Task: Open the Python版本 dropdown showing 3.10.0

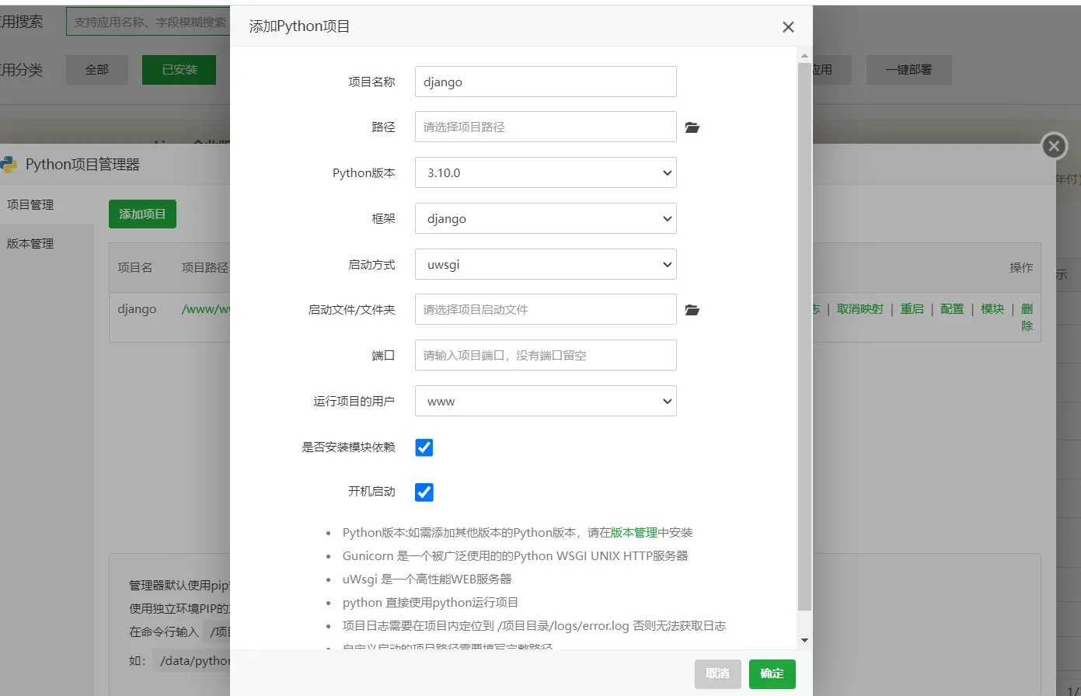Action: click(x=546, y=173)
